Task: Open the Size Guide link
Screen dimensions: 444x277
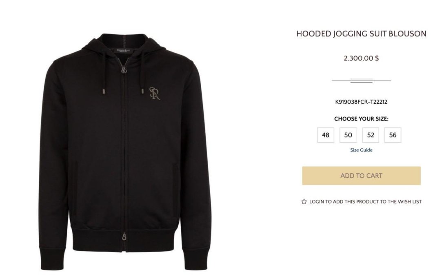Action: 361,150
